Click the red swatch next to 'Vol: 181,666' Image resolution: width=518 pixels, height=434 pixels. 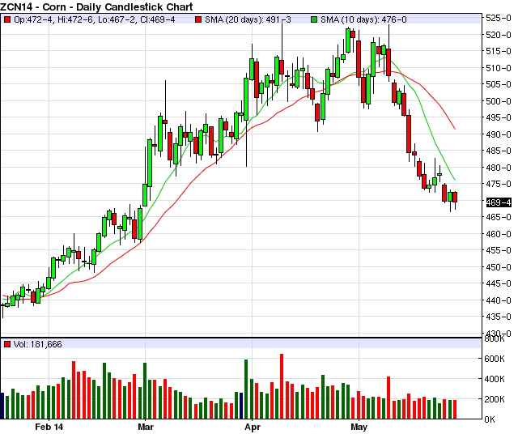[x=7, y=344]
